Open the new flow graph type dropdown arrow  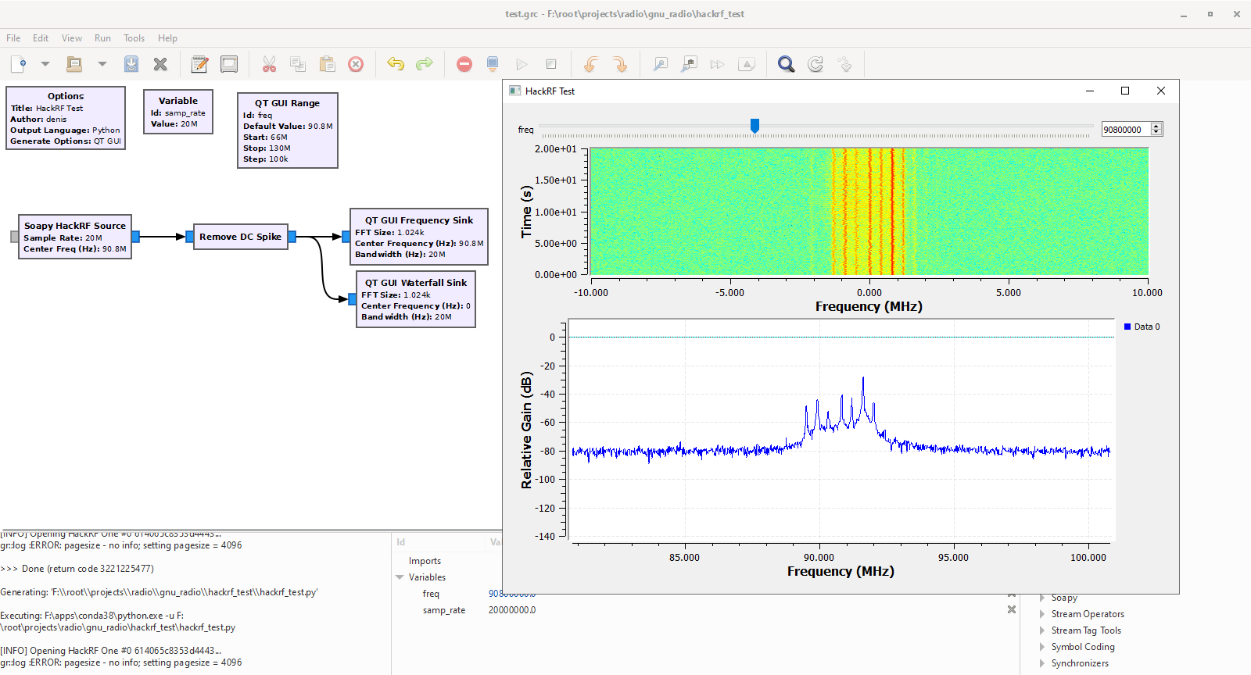point(45,64)
